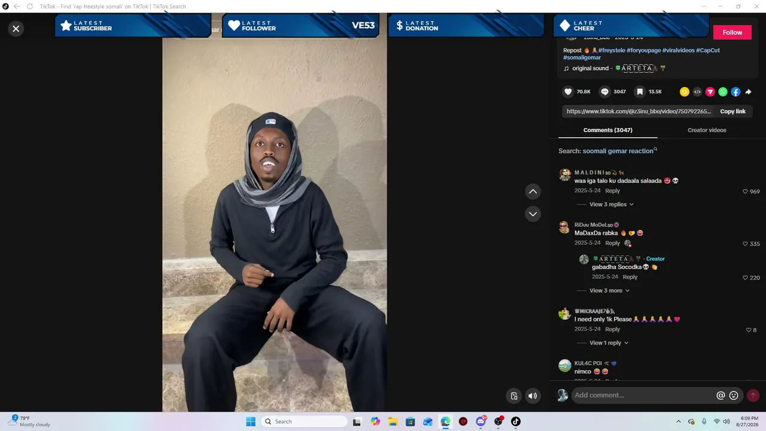The width and height of the screenshot is (766, 431).
Task: Open the TikTok app from the taskbar
Action: click(x=515, y=421)
